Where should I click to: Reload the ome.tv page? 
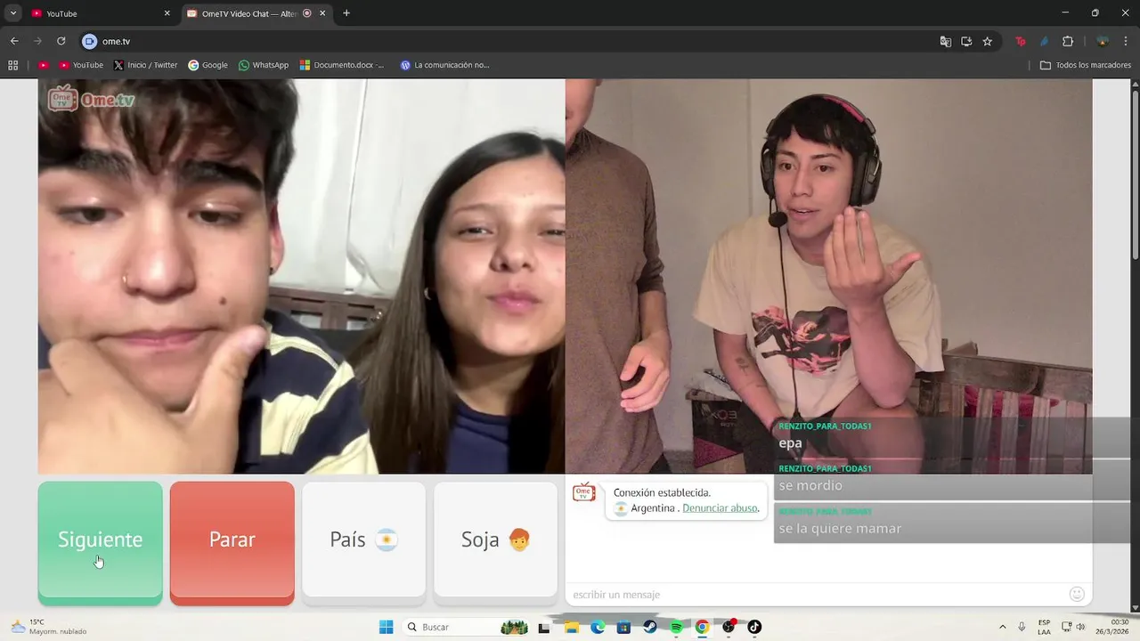tap(61, 41)
